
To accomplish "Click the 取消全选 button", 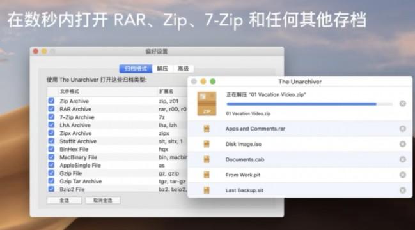I will (103, 200).
